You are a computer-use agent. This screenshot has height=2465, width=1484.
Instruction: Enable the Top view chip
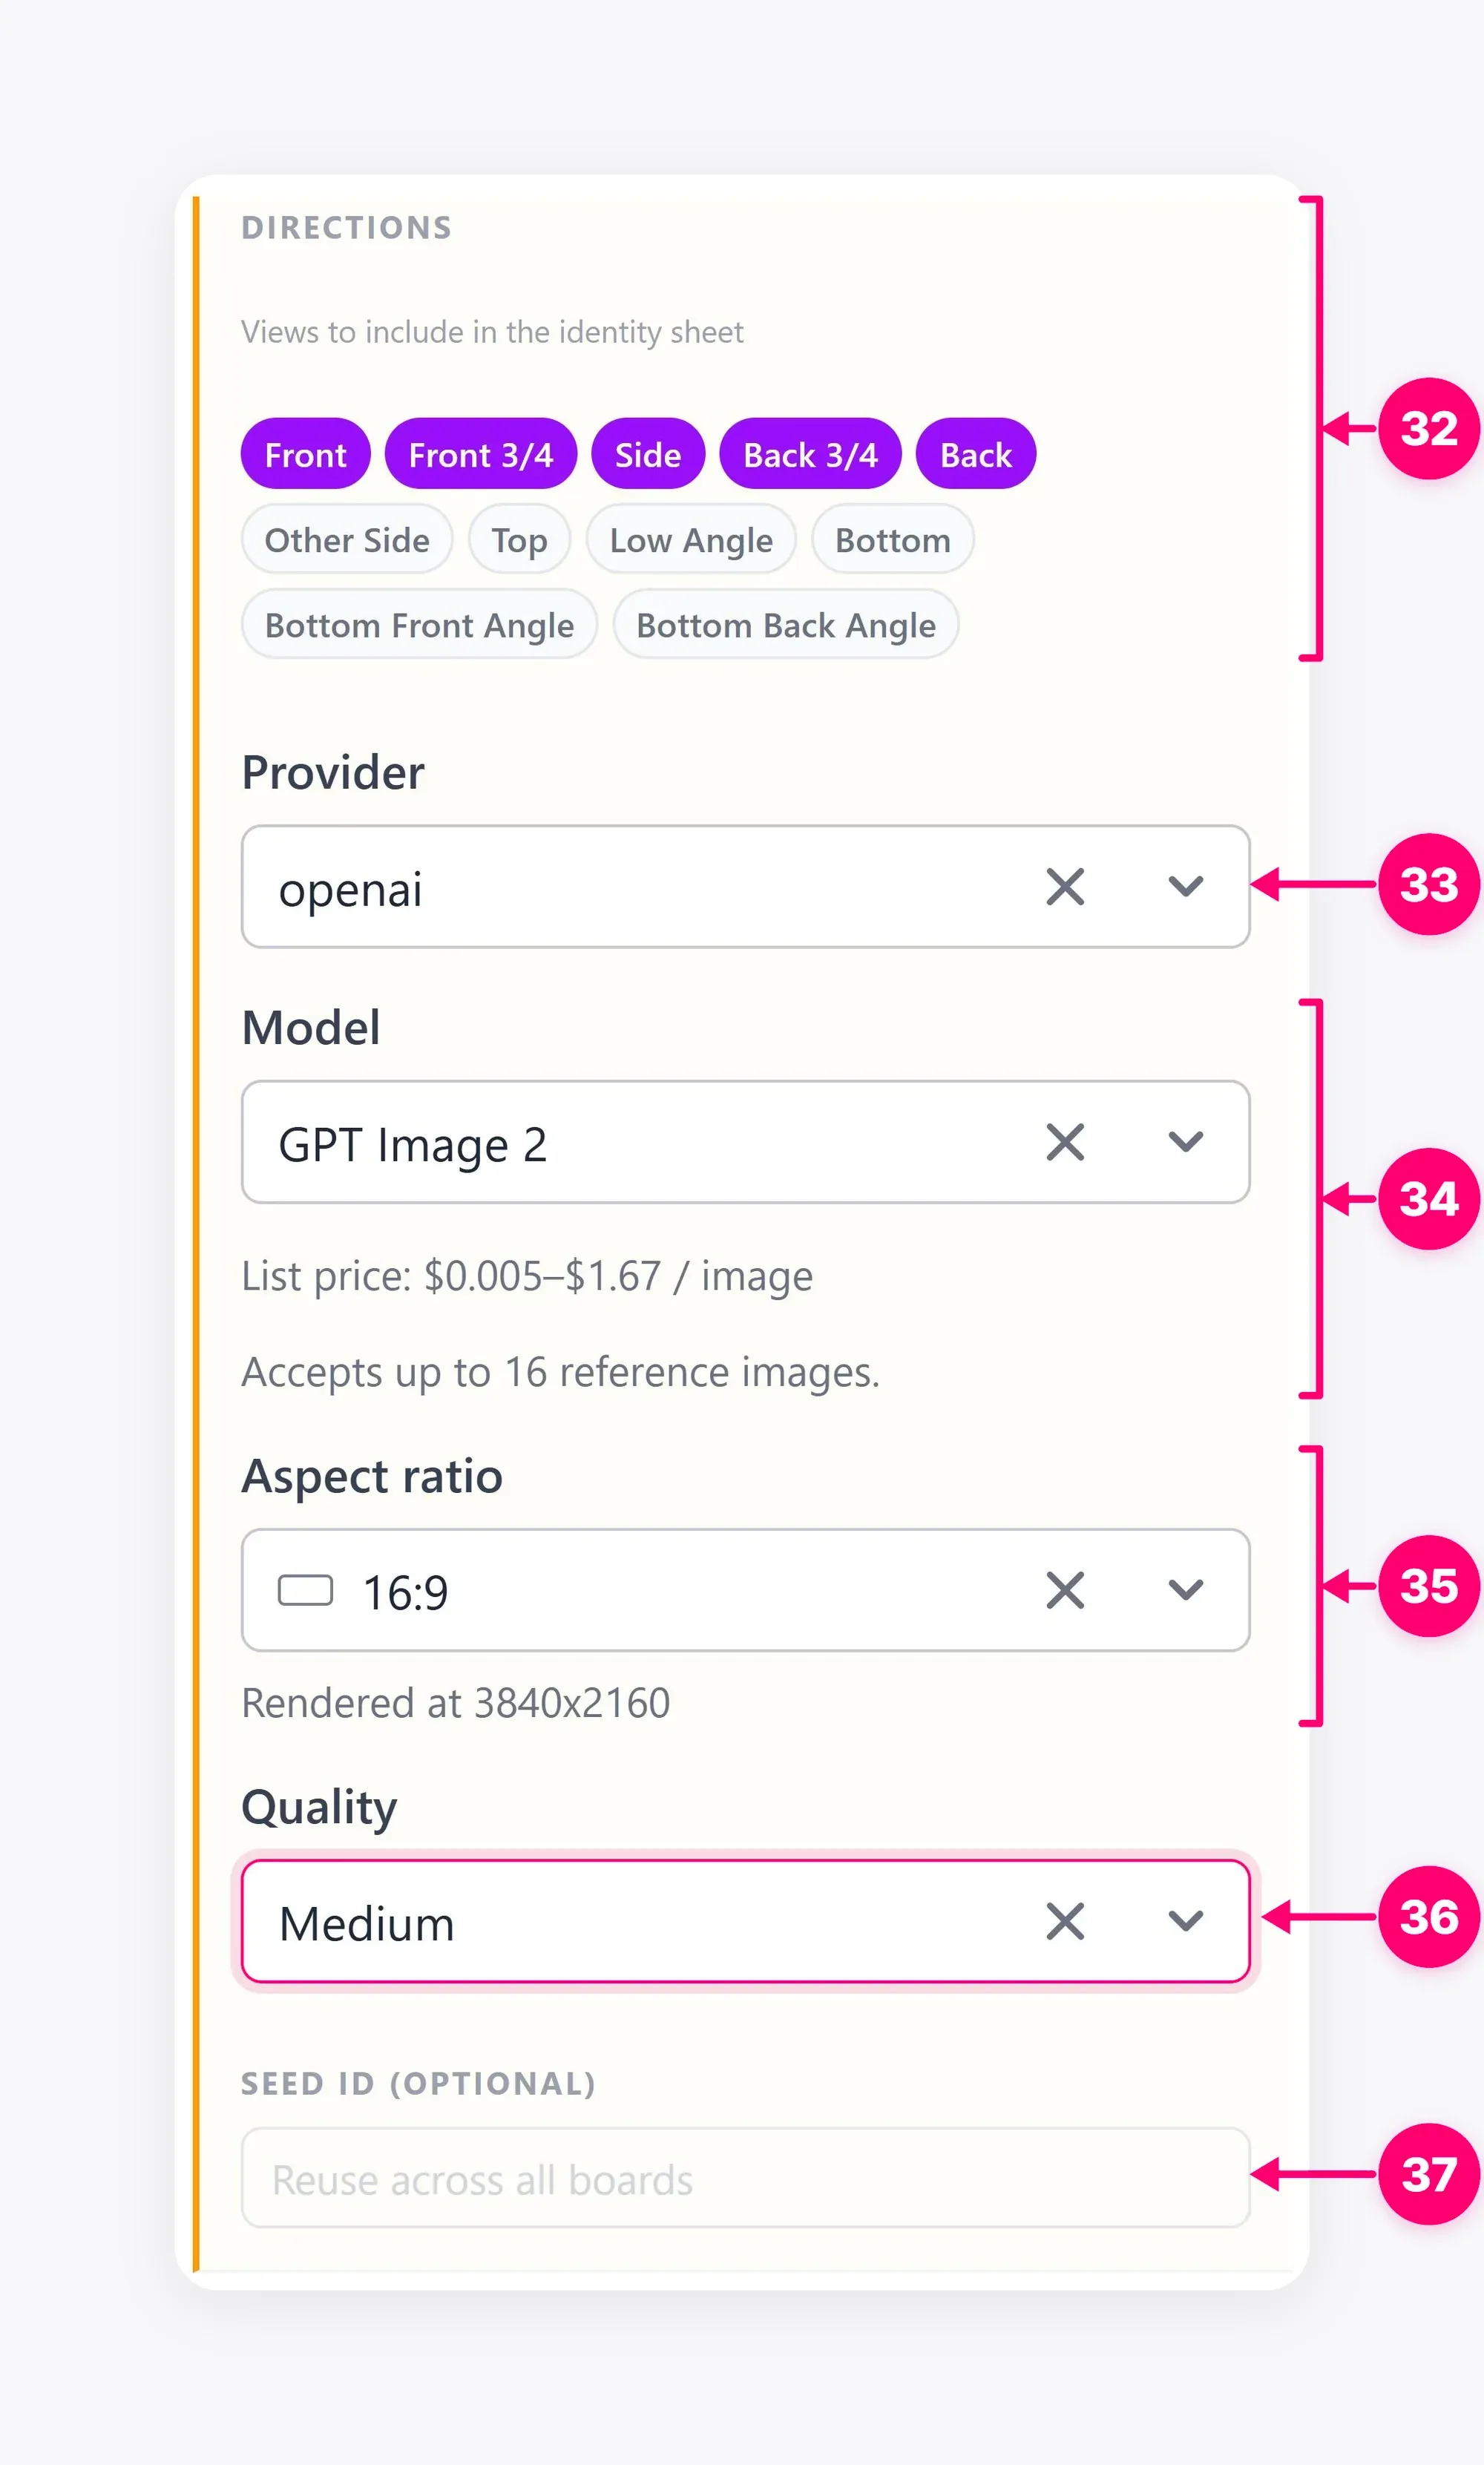coord(519,539)
